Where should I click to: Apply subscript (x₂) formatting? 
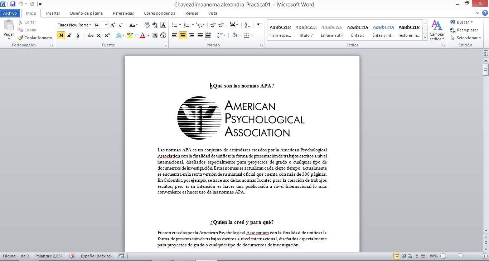coord(99,35)
